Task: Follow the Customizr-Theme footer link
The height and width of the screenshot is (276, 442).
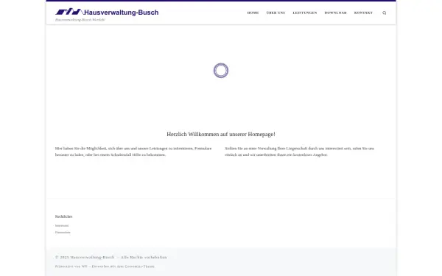Action: [139, 266]
